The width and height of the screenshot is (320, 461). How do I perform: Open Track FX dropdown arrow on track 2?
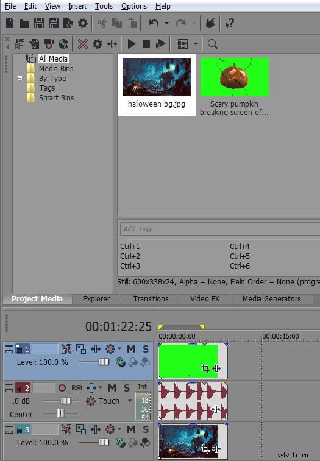coord(101,387)
